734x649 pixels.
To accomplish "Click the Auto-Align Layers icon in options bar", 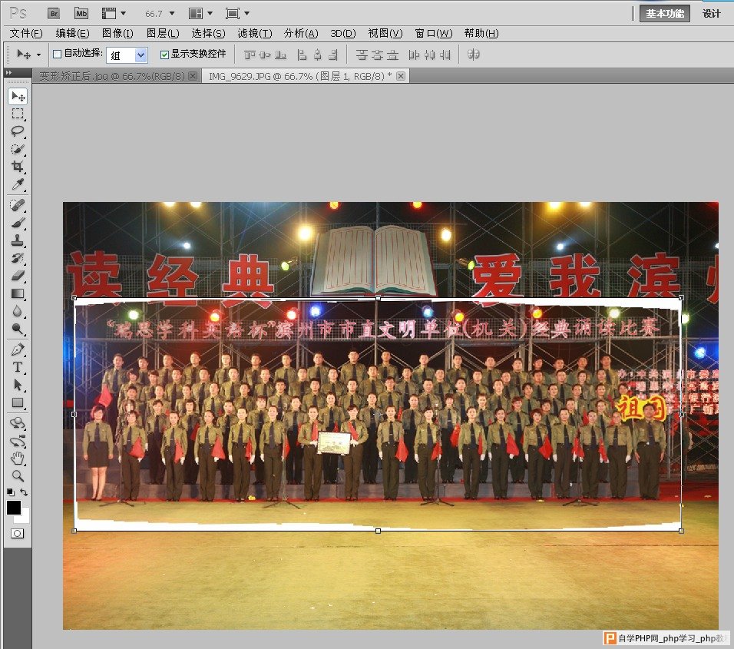I will (473, 55).
